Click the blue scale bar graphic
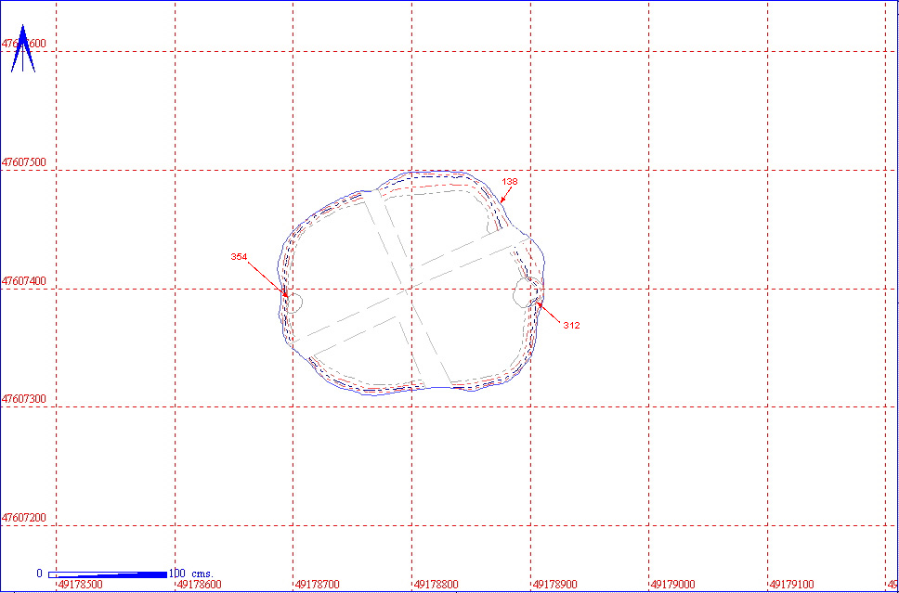The height and width of the screenshot is (593, 899). point(108,574)
